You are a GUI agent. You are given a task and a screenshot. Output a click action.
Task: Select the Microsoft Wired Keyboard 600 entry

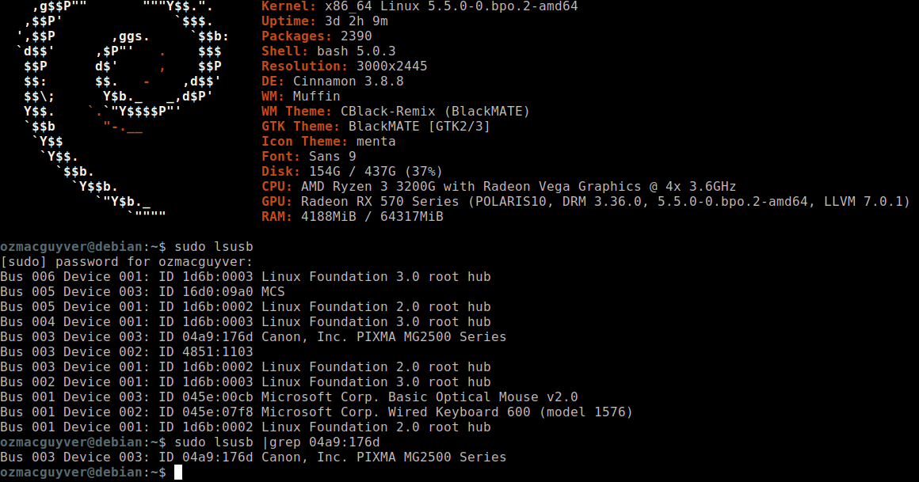point(316,412)
